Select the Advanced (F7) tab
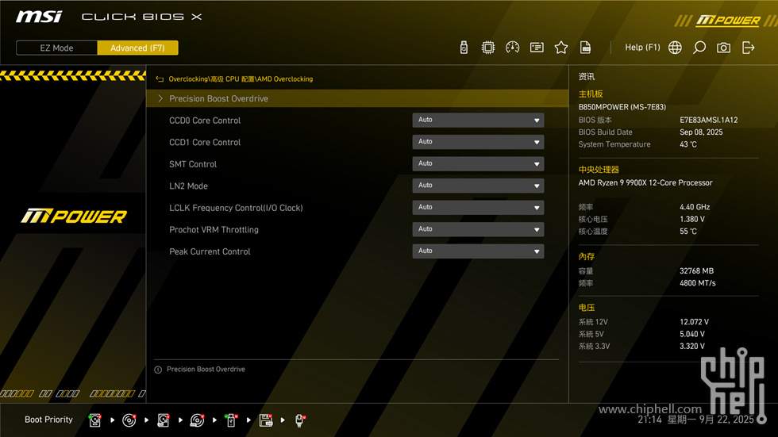Screen dimensions: 778x437 coord(137,48)
